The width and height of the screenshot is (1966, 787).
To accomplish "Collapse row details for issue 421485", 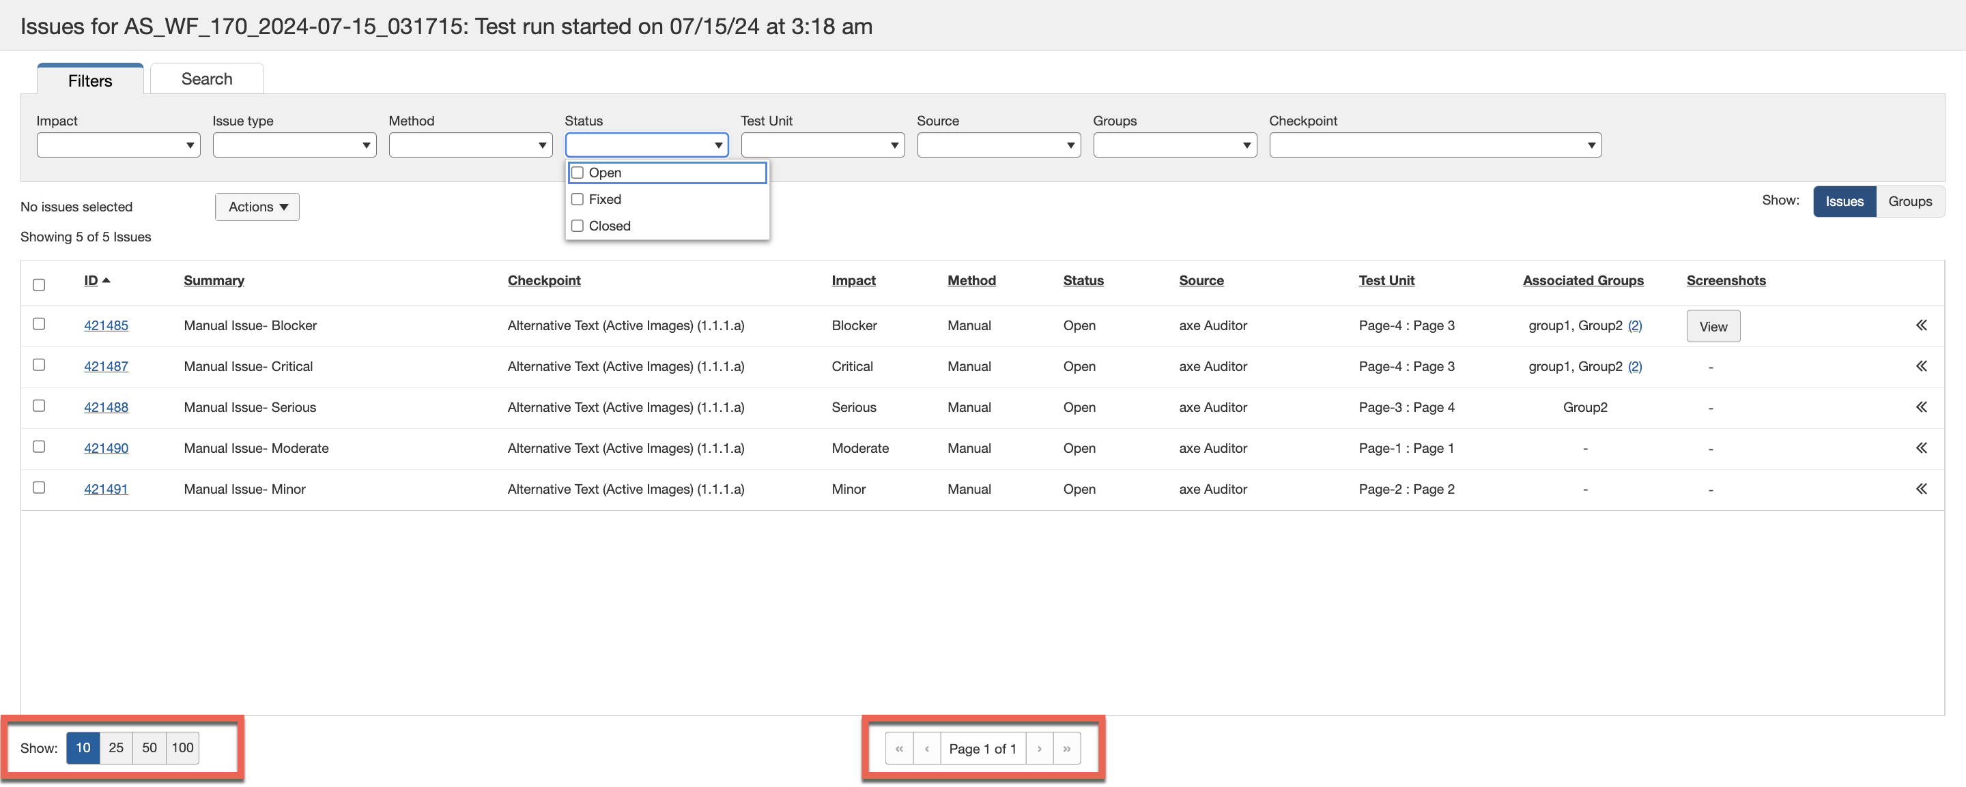I will point(1921,325).
